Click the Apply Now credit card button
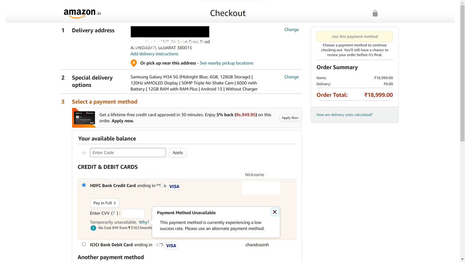Screen dimensions: 465x262 click(290, 118)
